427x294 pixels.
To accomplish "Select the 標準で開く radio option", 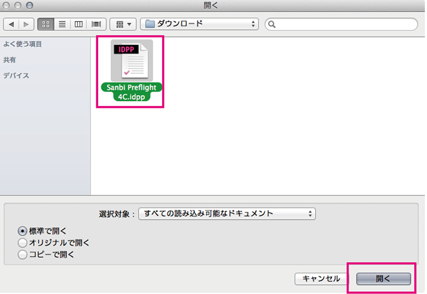I will [23, 231].
